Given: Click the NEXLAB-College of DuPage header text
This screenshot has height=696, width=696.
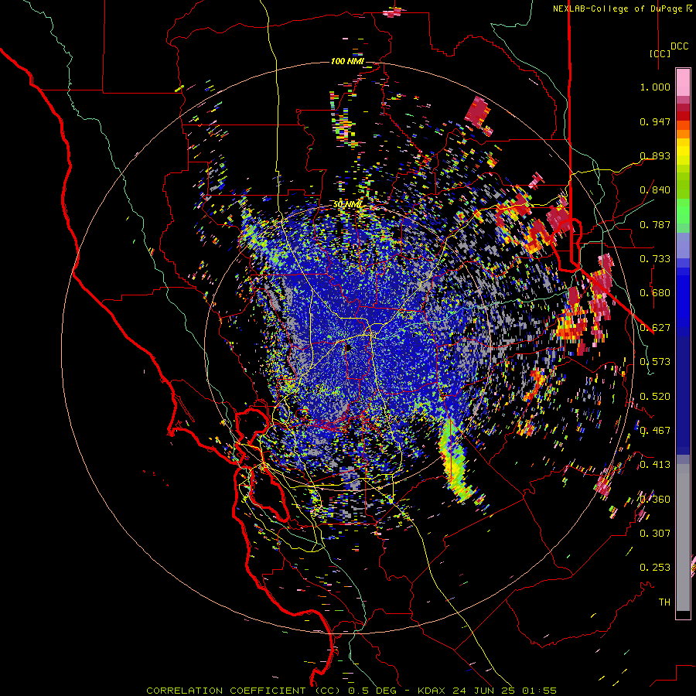Looking at the screenshot, I should click(617, 9).
